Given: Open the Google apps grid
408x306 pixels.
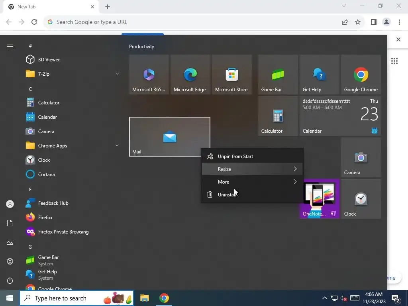Looking at the screenshot, I should [394, 61].
